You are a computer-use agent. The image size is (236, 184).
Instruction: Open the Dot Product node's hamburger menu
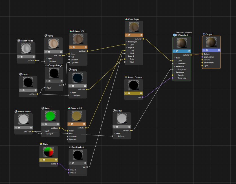point(85,163)
